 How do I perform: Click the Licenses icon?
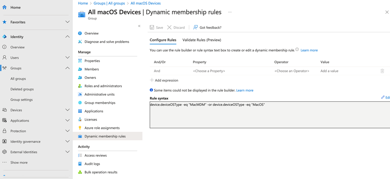(x=80, y=119)
